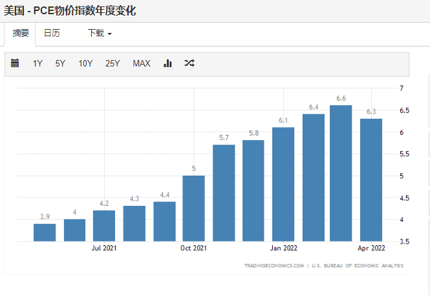The width and height of the screenshot is (430, 295).
Task: Click the TRADINGECONOMICS.COM source link
Action: 274,265
